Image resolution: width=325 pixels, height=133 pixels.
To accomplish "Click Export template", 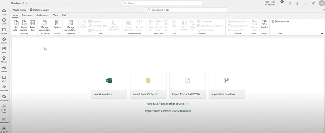I will pyautogui.click(x=280, y=21).
